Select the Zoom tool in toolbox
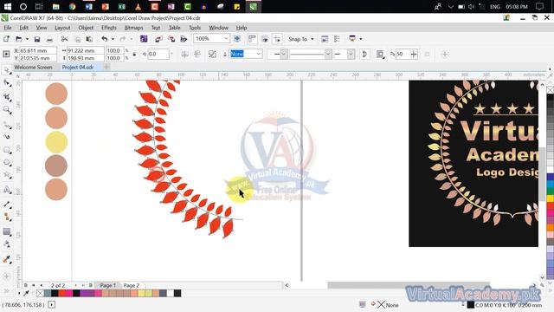554x312 pixels. pyautogui.click(x=6, y=110)
